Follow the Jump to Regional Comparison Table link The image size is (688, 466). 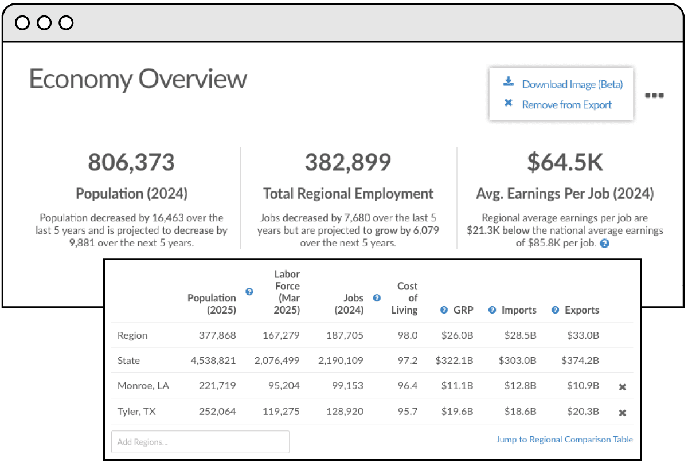point(564,439)
